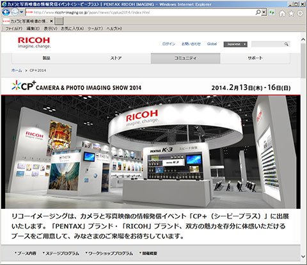Click the ホーム breadcrumb link
Screen dimensions: 307x265
pos(17,70)
